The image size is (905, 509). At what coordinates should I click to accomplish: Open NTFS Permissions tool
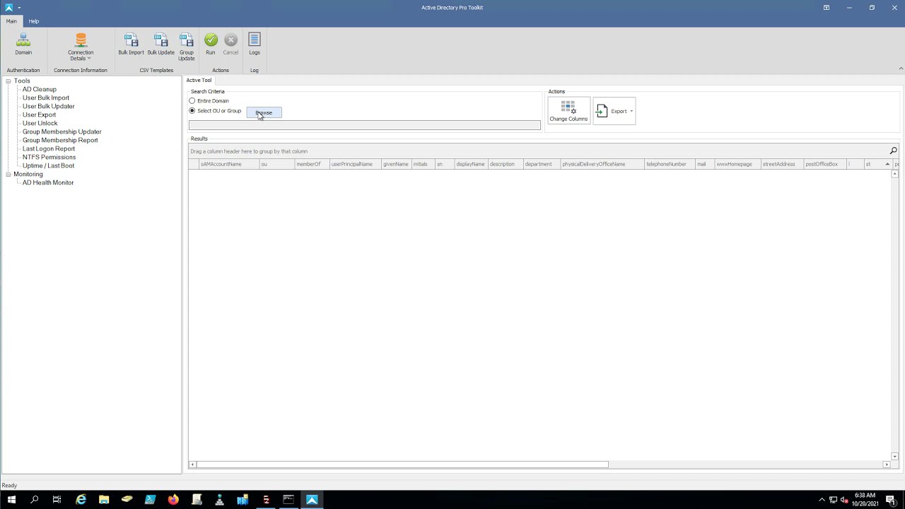49,157
